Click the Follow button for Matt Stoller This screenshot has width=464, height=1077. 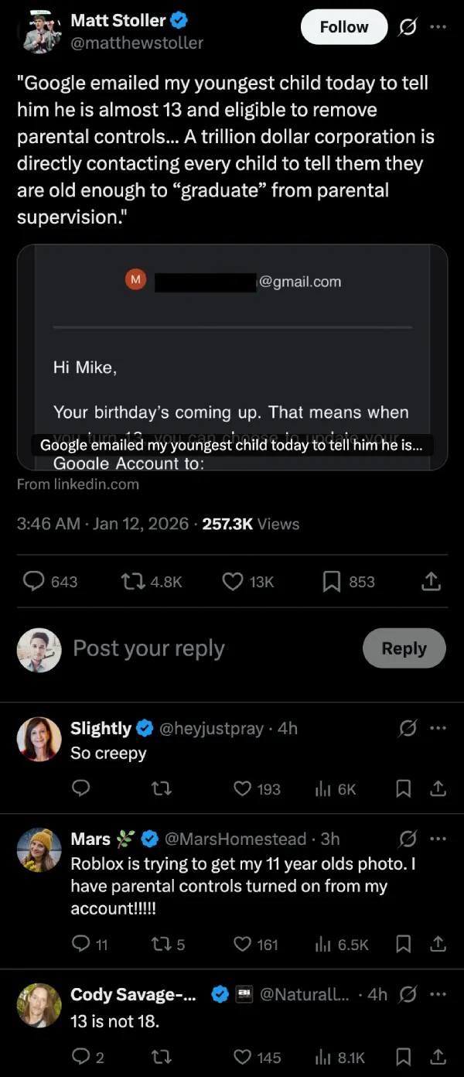pos(343,26)
